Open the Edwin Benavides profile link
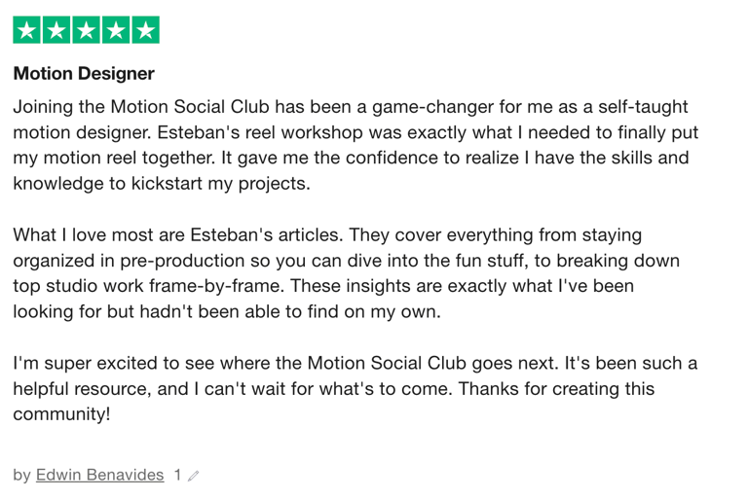This screenshot has height=499, width=748. pos(99,475)
